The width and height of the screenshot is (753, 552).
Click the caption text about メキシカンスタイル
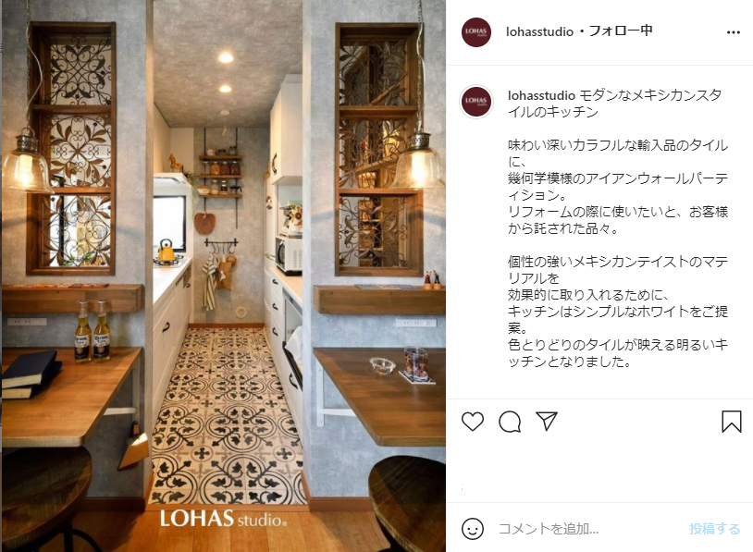614,104
